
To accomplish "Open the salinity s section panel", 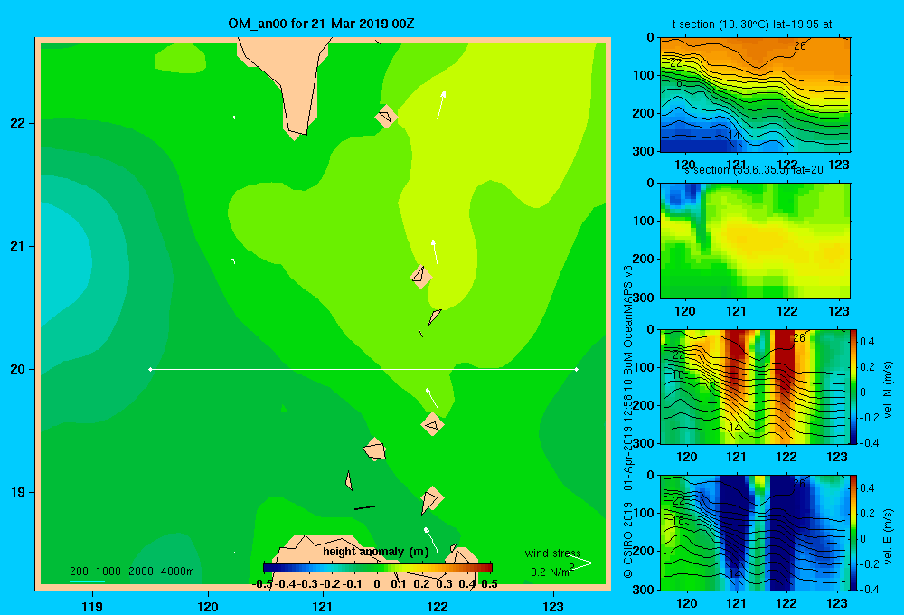I will tap(755, 241).
